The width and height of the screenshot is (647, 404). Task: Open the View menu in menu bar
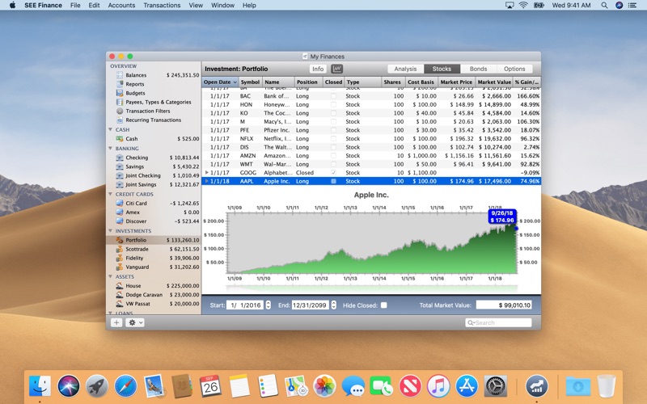point(196,6)
